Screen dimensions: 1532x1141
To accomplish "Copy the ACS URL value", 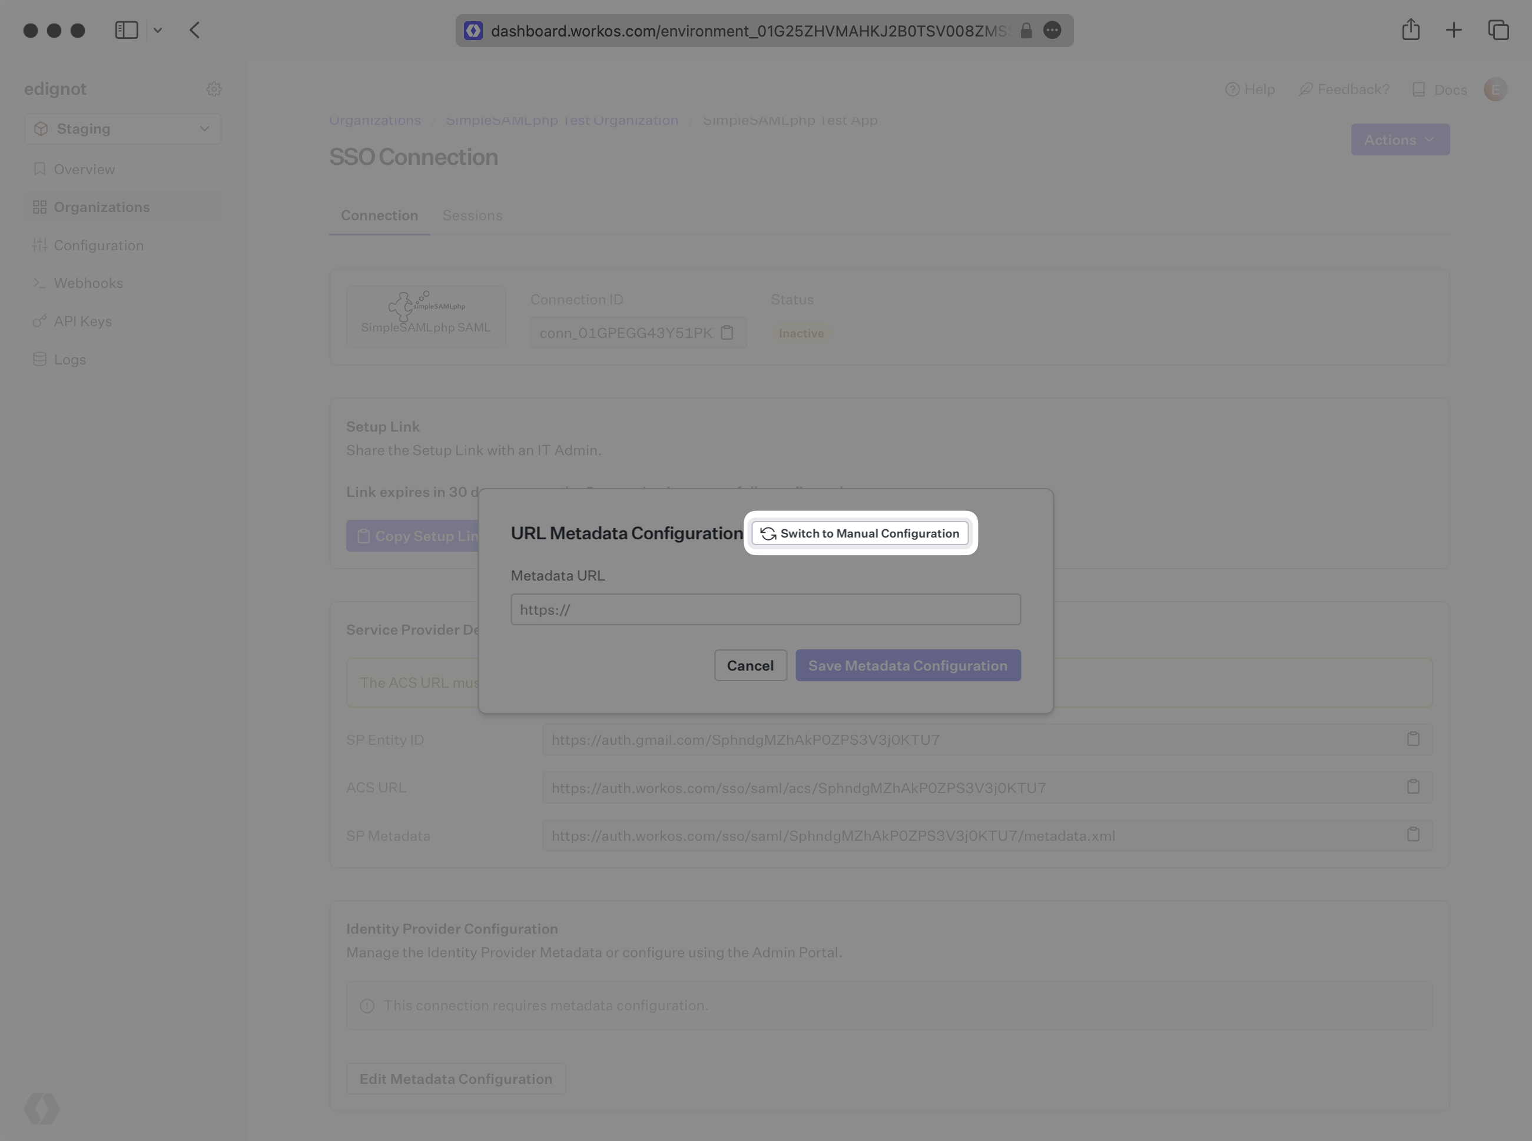I will [1412, 787].
